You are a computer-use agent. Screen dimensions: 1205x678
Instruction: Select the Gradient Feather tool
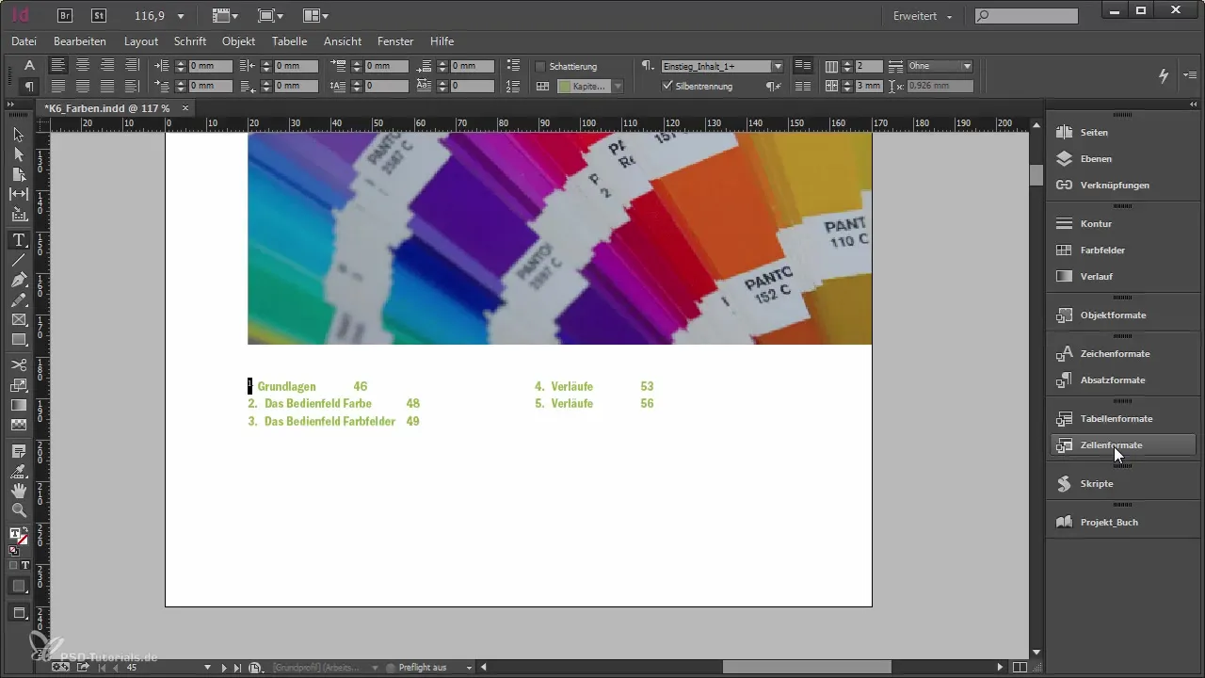tap(18, 425)
